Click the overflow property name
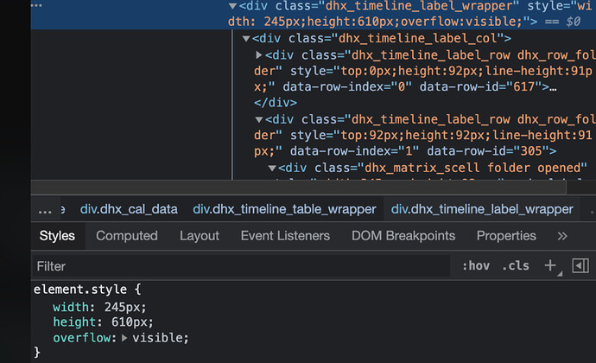596x363 pixels. pos(82,338)
